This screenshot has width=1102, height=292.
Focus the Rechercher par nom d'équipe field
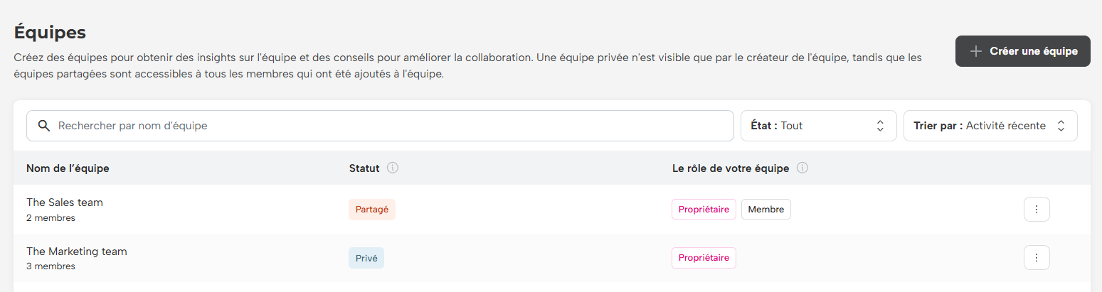(x=391, y=126)
